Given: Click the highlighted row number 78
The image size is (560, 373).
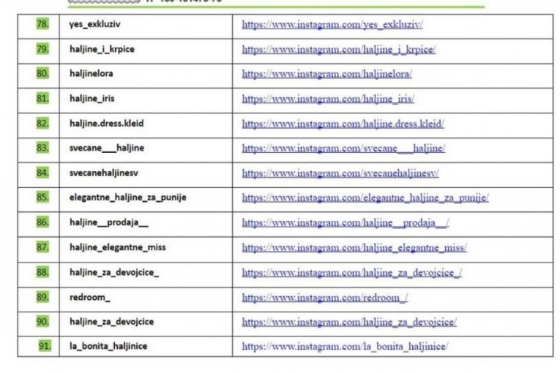Looking at the screenshot, I should 42,24.
